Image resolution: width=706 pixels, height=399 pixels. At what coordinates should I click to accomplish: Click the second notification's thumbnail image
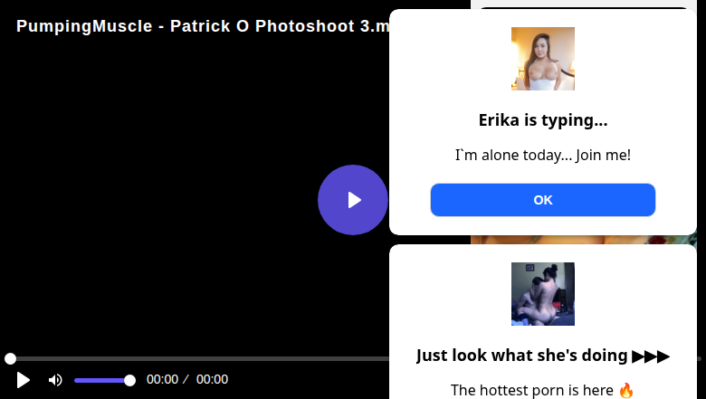pyautogui.click(x=542, y=294)
